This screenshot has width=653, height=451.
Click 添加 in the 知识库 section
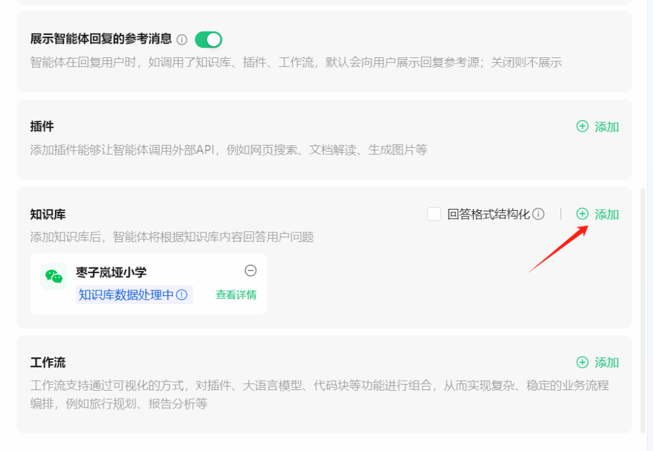click(x=608, y=214)
